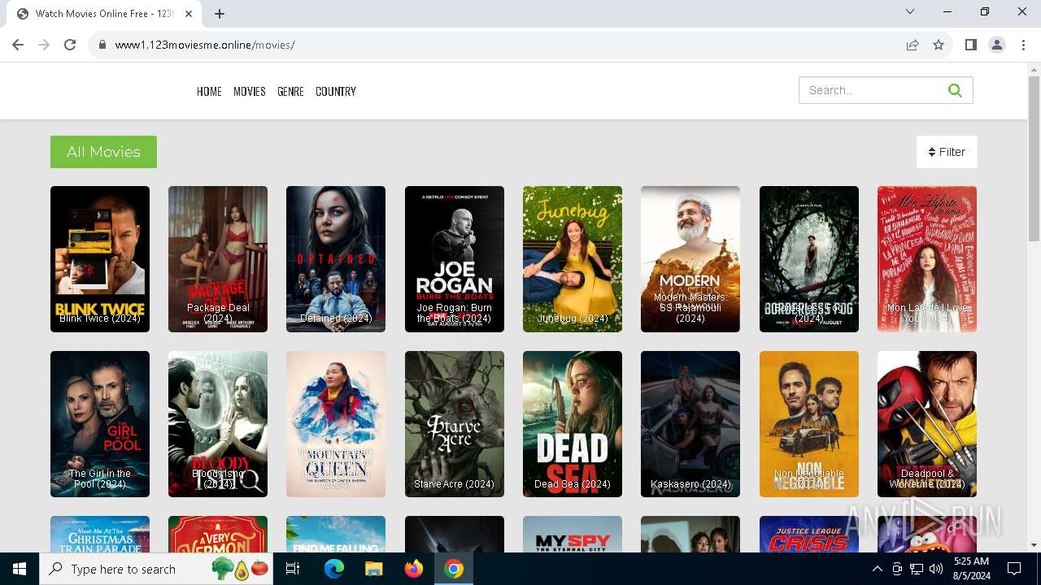Image resolution: width=1041 pixels, height=585 pixels.
Task: Open Deadpool & Wolverine poster
Action: pyautogui.click(x=927, y=424)
